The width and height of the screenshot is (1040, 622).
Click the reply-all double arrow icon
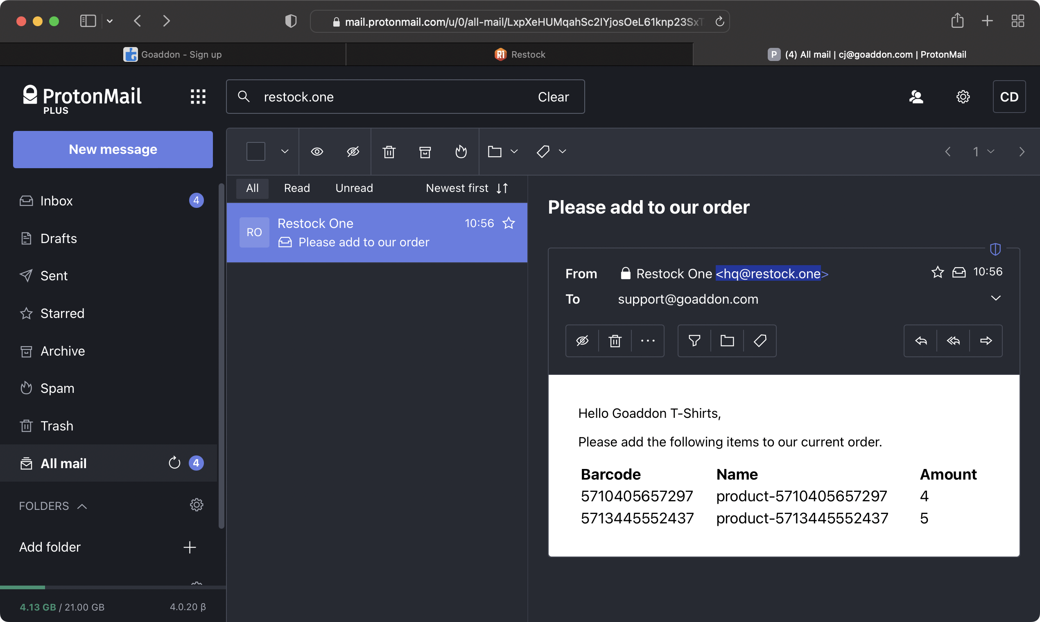(x=953, y=341)
